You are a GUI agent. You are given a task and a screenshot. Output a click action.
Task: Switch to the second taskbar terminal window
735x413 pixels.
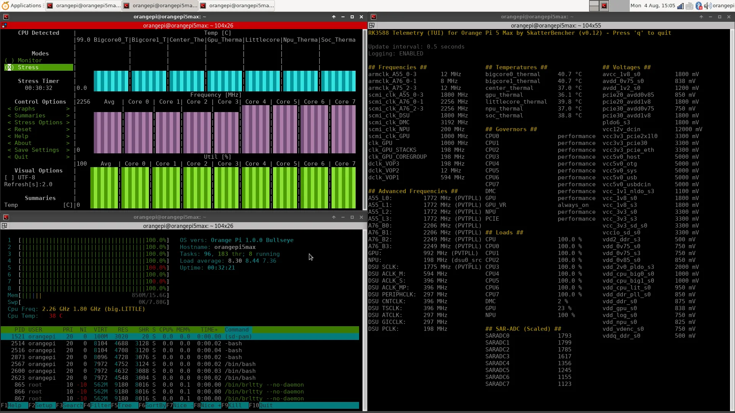click(x=160, y=6)
